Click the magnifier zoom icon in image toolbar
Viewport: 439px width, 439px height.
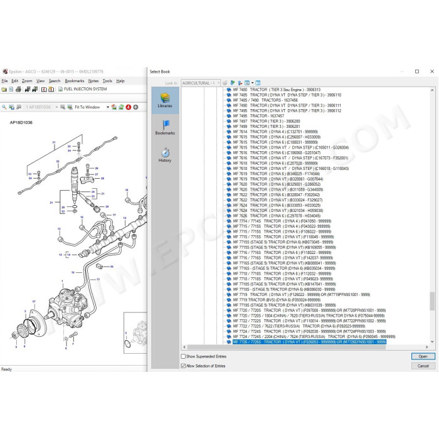click(4, 107)
